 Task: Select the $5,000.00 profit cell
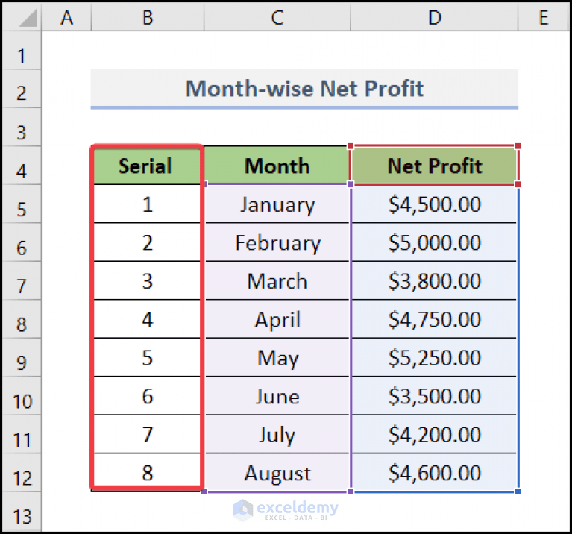(x=434, y=243)
